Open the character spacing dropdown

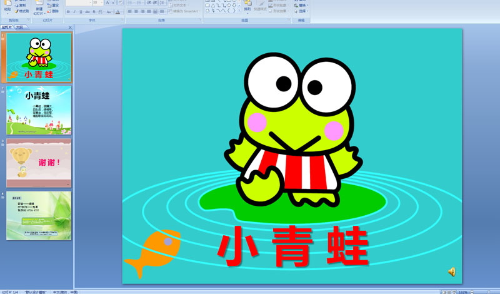click(x=101, y=12)
